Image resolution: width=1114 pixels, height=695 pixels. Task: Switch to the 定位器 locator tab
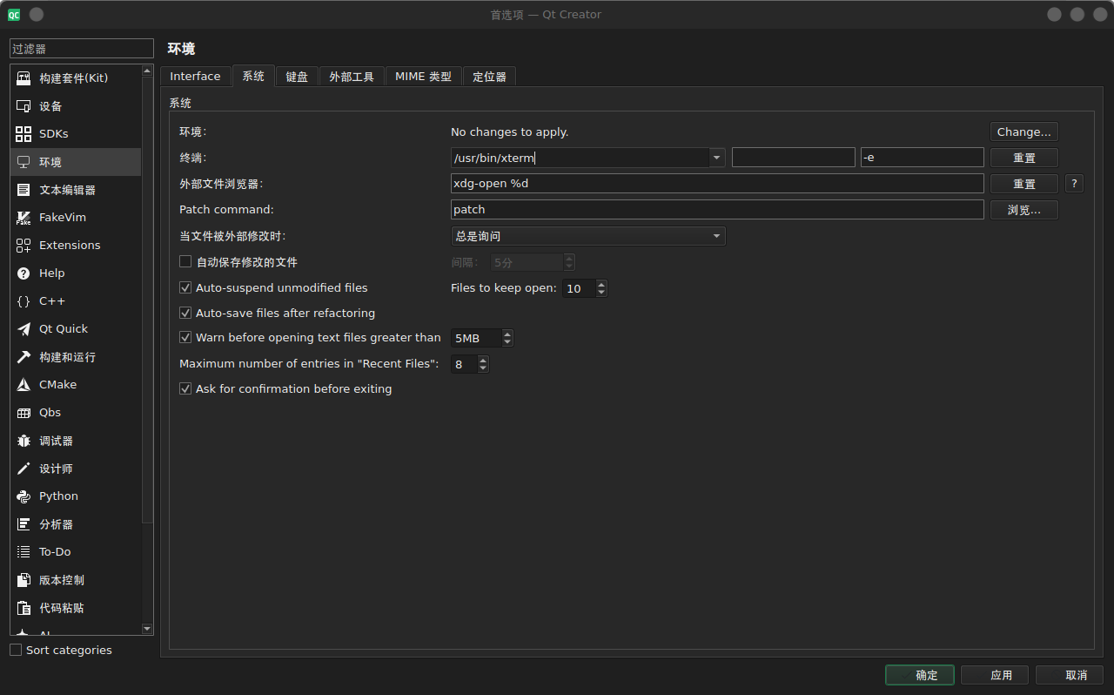click(x=489, y=77)
